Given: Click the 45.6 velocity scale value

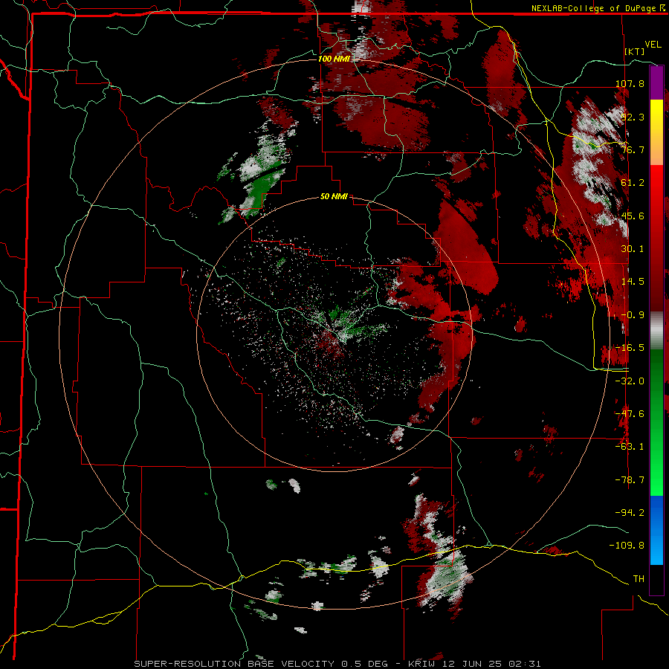Looking at the screenshot, I should tap(633, 216).
